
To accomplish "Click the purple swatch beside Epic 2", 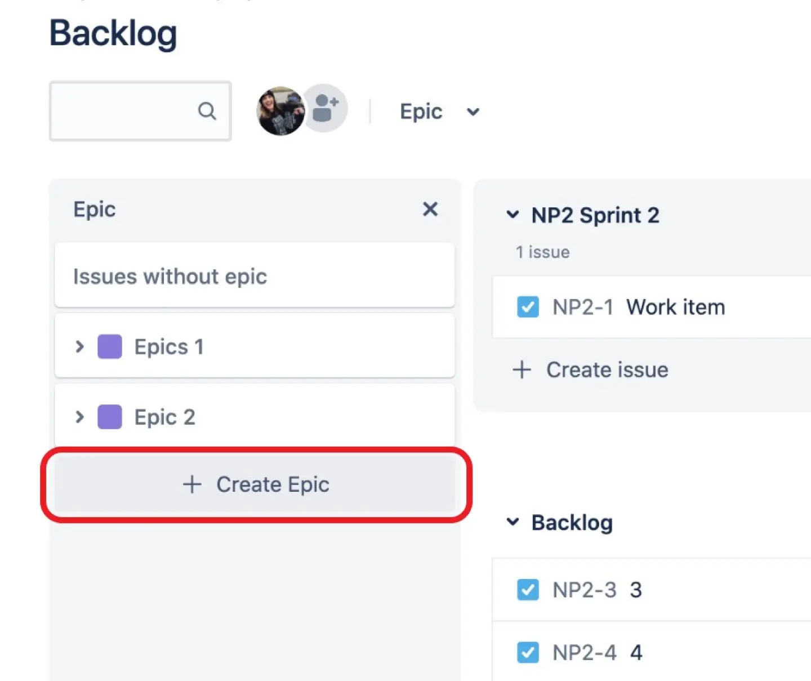I will pos(109,417).
